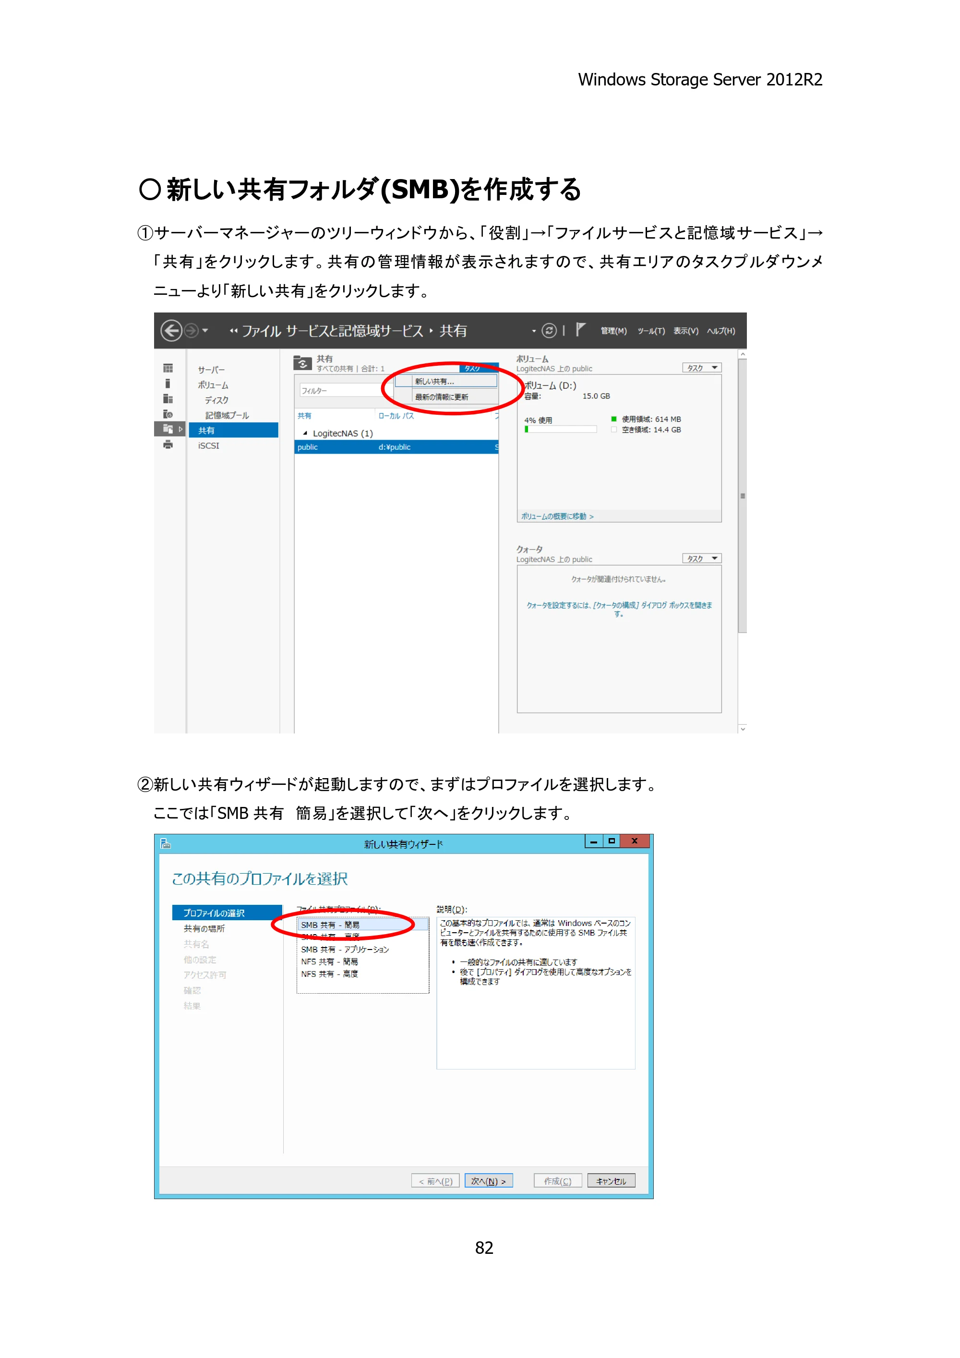
Task: Select the all servers icon in the sidebar
Action: coord(168,398)
